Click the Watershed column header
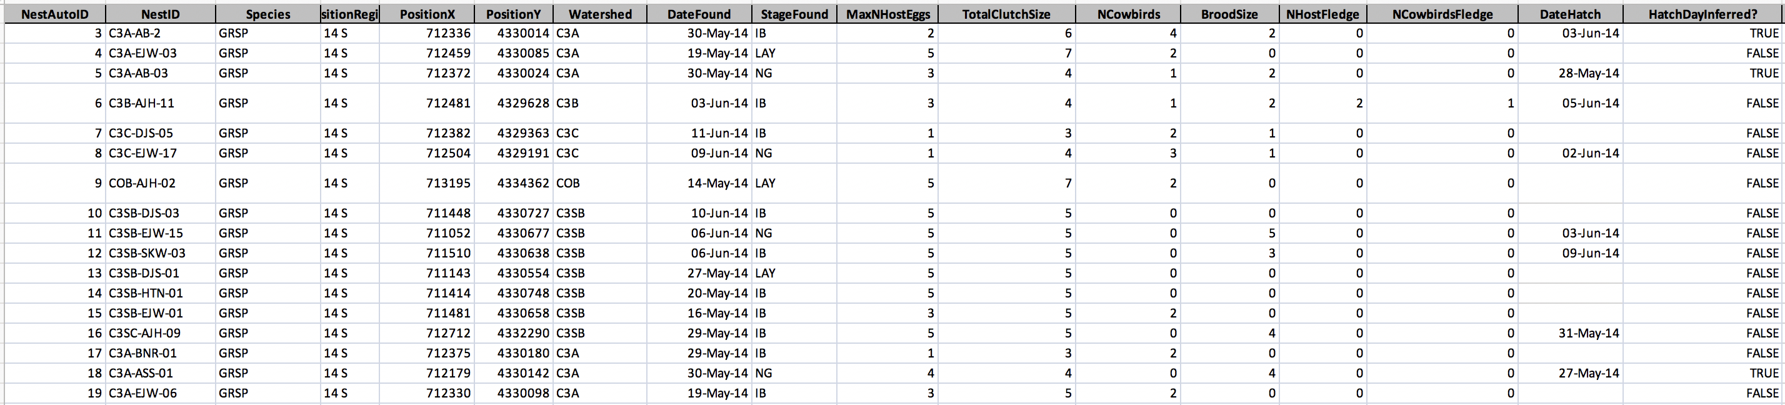Image resolution: width=1785 pixels, height=405 pixels. pyautogui.click(x=599, y=14)
